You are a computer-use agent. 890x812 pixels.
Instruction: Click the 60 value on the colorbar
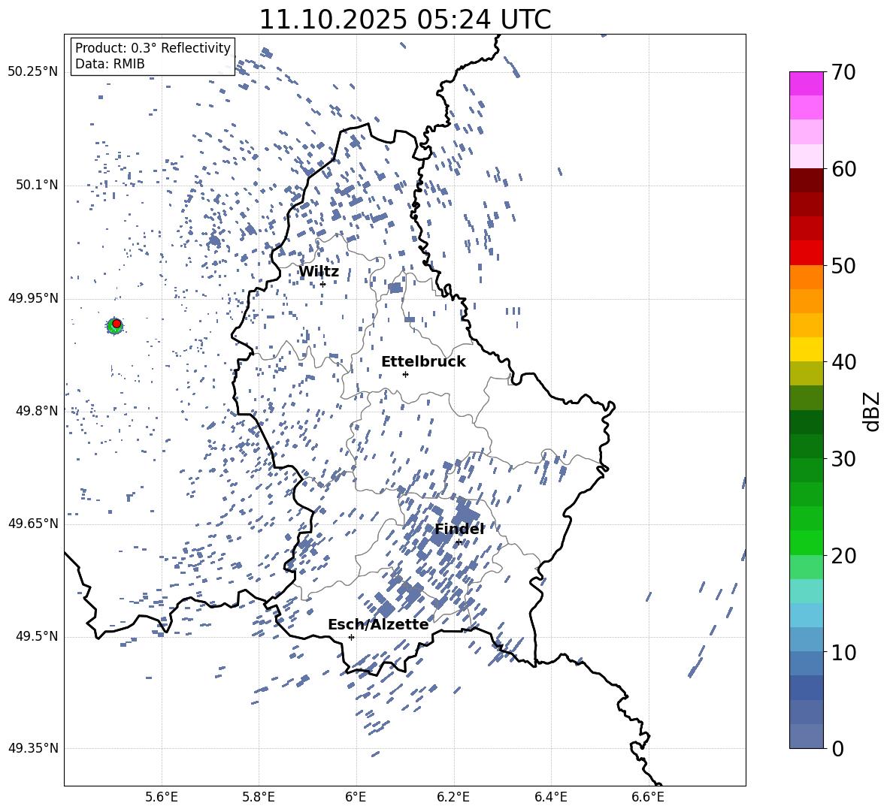click(x=843, y=169)
